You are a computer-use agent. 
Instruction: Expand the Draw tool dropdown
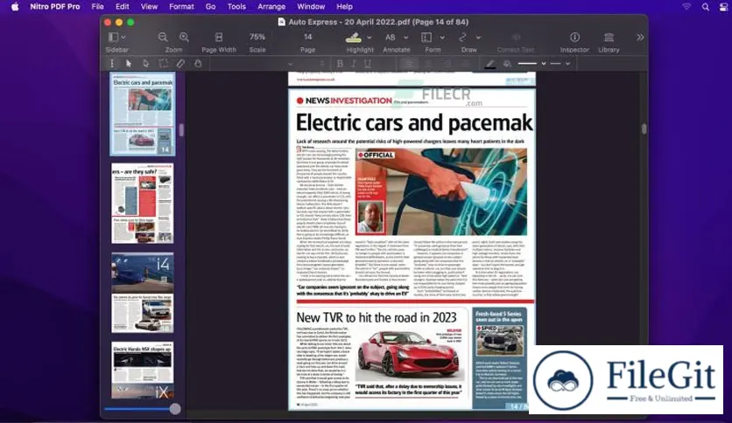pos(478,38)
